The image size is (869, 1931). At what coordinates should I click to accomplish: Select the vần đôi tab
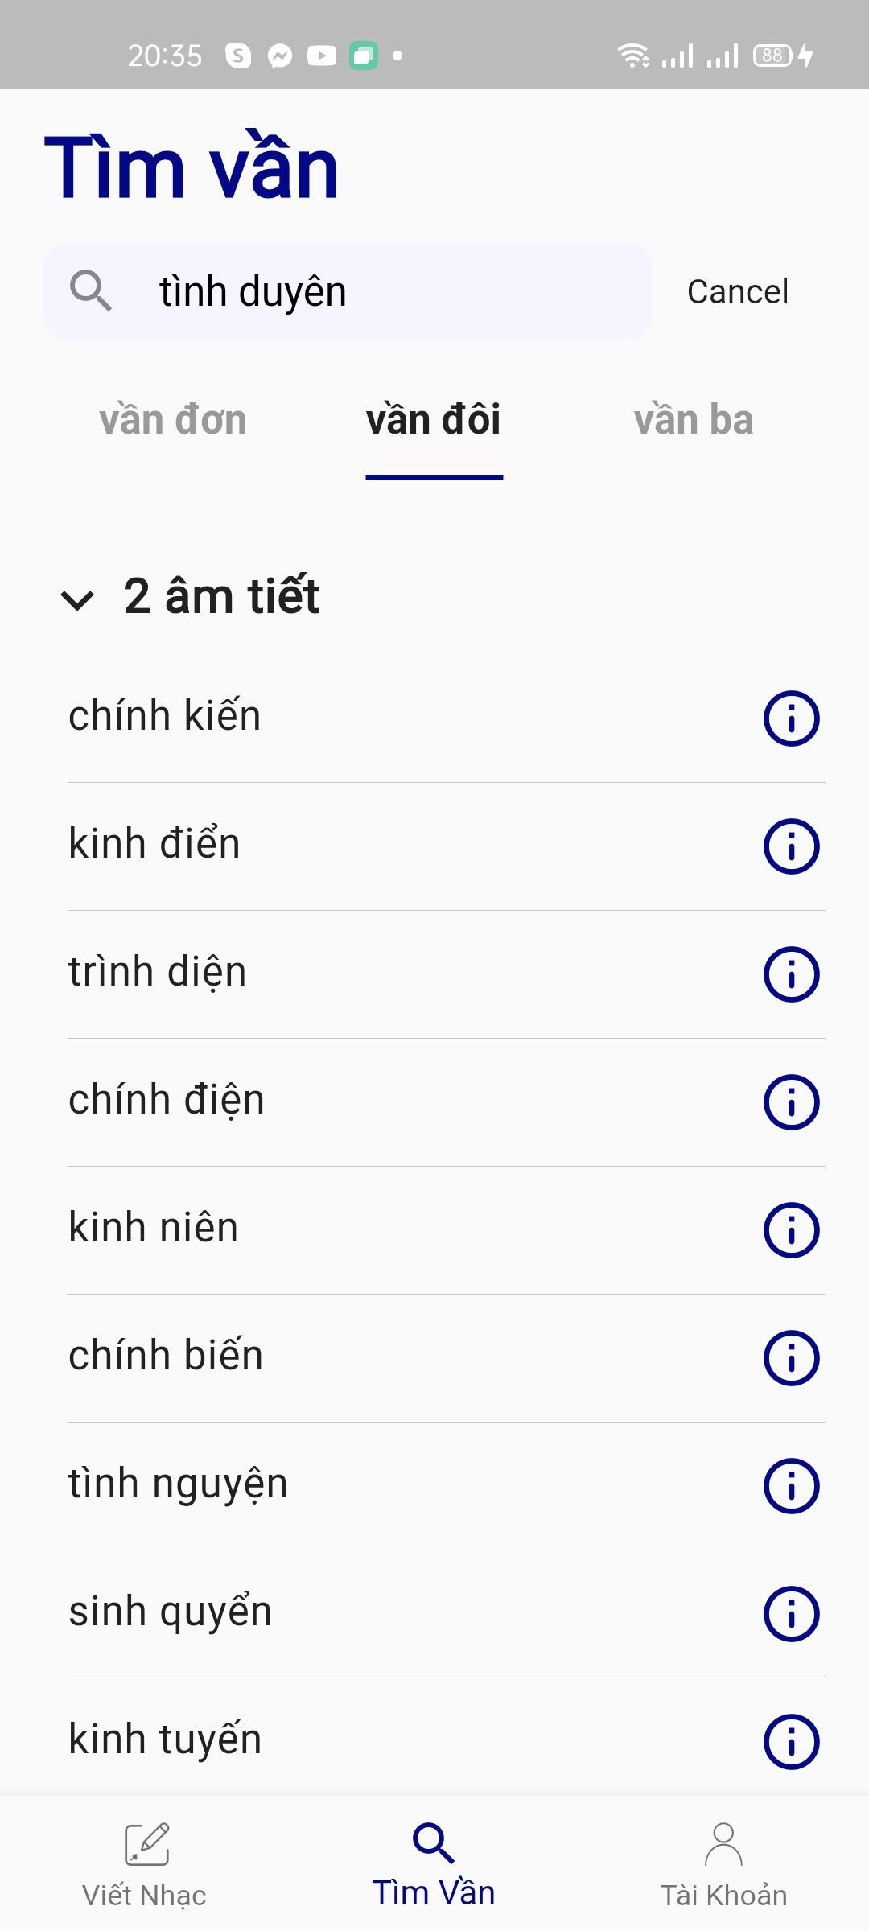click(434, 420)
